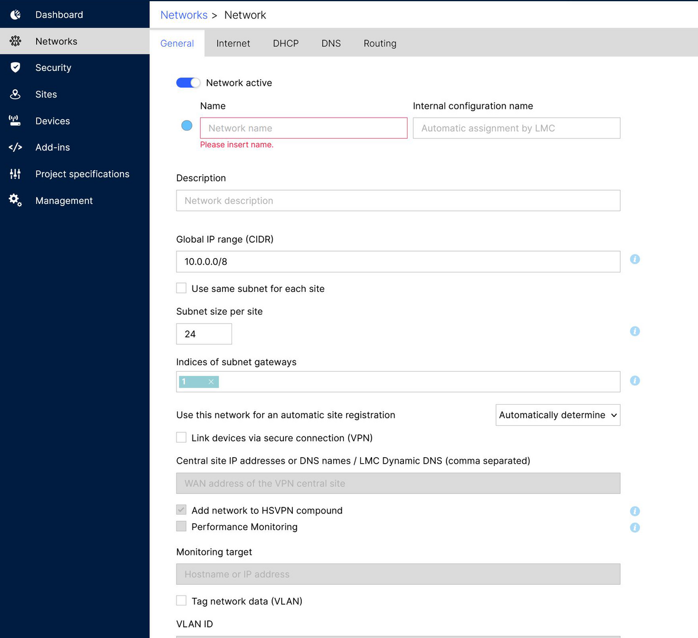
Task: Focus the Network description field
Action: (x=398, y=201)
